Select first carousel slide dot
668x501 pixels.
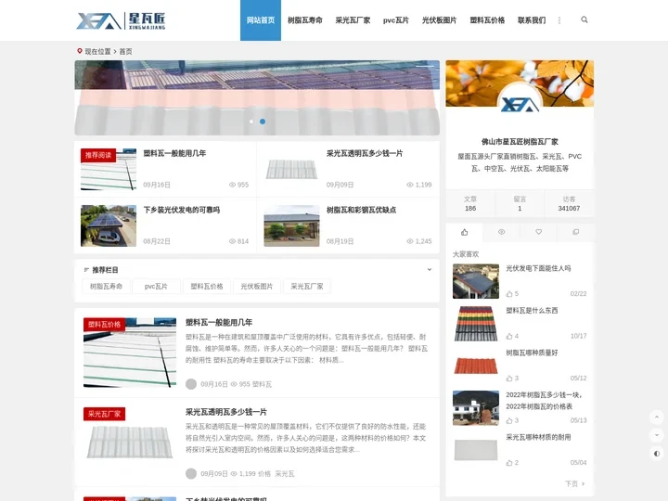point(251,122)
